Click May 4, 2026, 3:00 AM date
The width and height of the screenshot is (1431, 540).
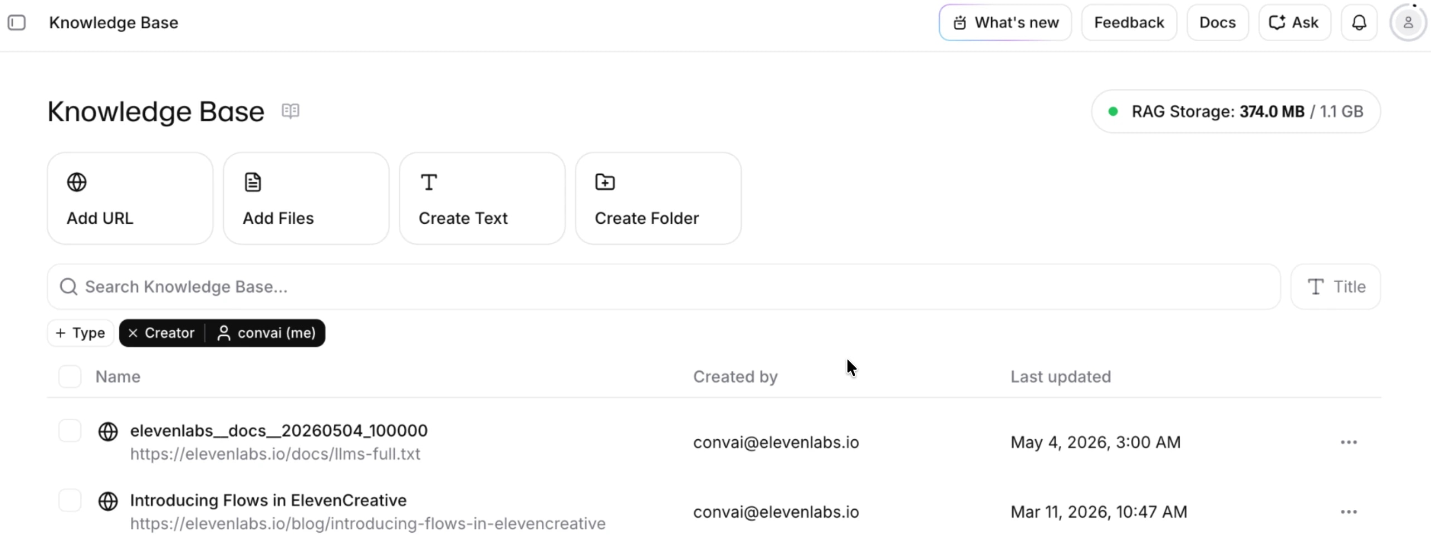[1095, 442]
